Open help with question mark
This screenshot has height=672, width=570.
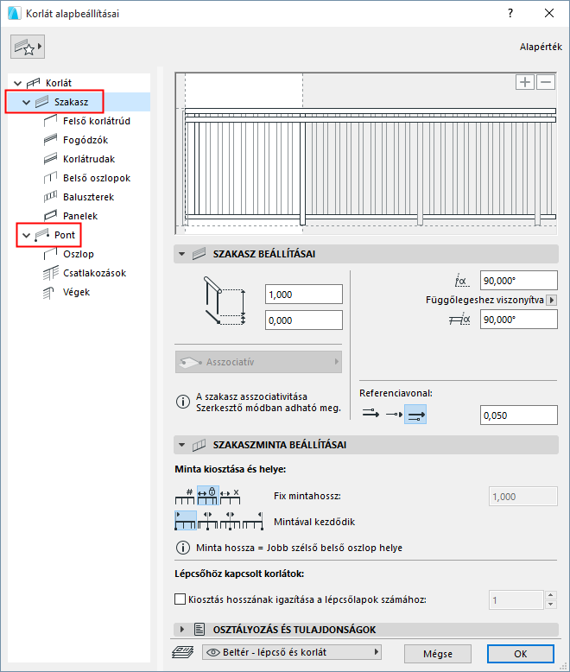point(510,13)
